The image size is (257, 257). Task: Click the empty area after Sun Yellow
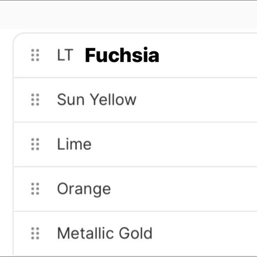(x=196, y=100)
